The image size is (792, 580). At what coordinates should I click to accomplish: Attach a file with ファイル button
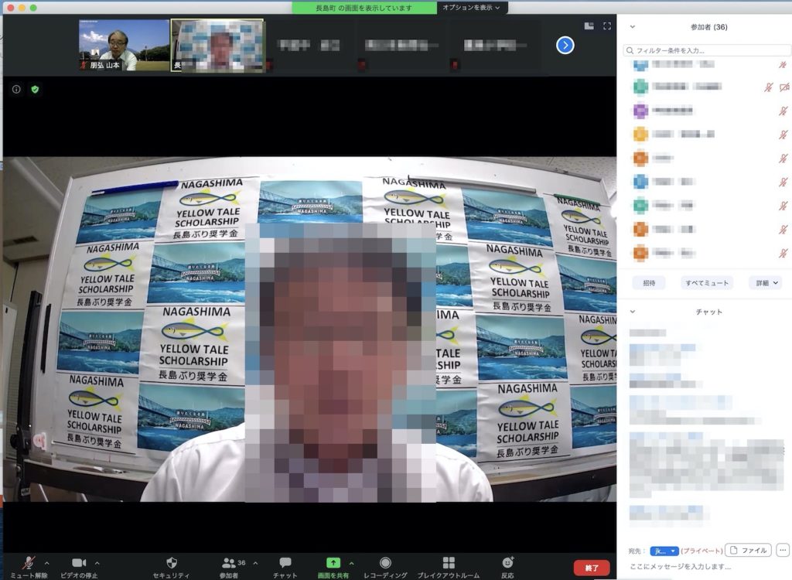click(x=748, y=550)
